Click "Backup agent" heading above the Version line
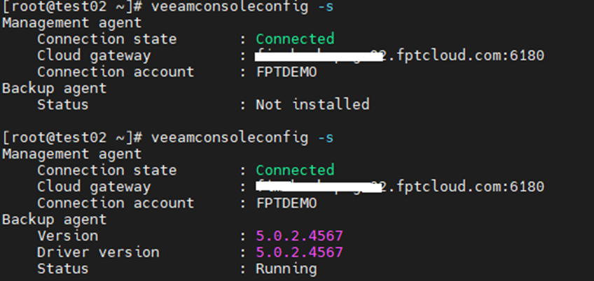594x281 pixels. 55,219
